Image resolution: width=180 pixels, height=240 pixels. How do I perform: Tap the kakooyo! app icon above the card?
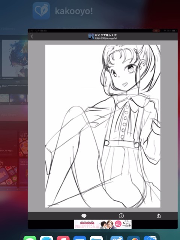click(x=41, y=11)
